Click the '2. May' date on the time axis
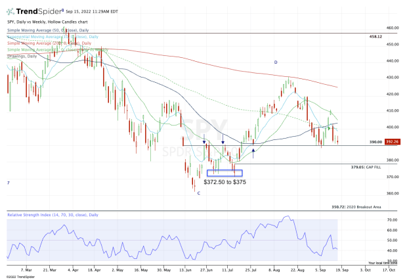 (118, 270)
